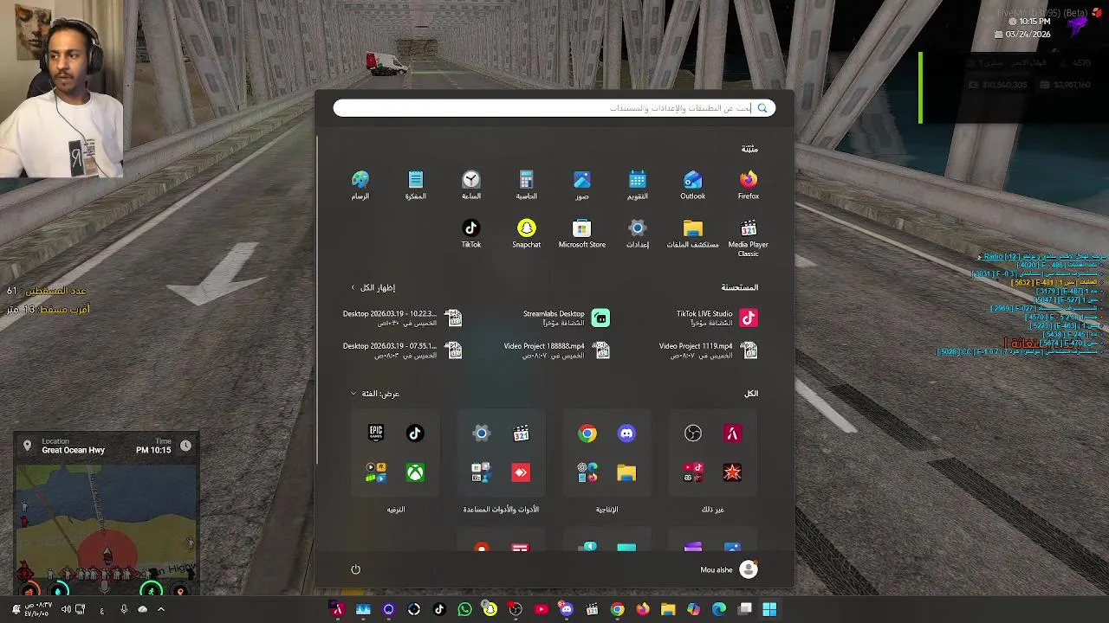Click Arabic language indicator in tray

coord(102,609)
